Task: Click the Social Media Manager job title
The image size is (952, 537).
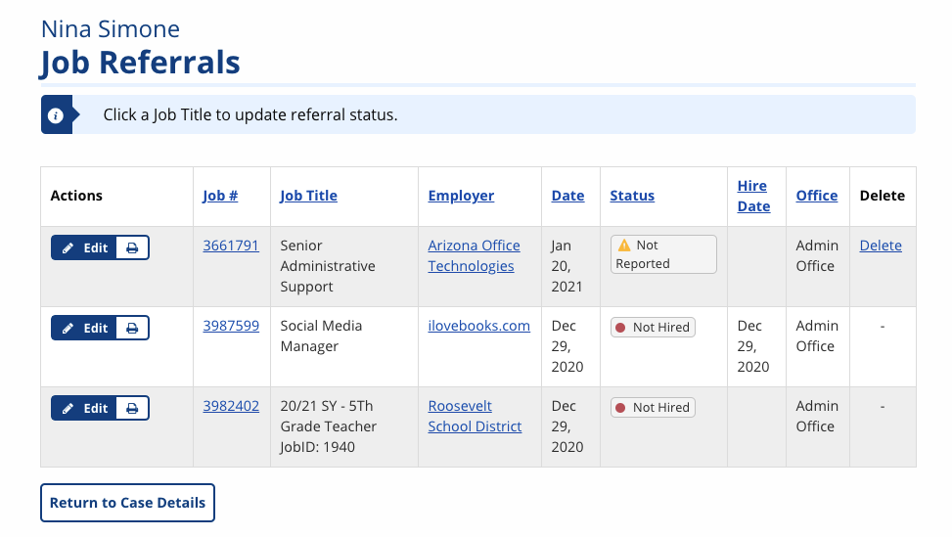Action: pos(321,336)
